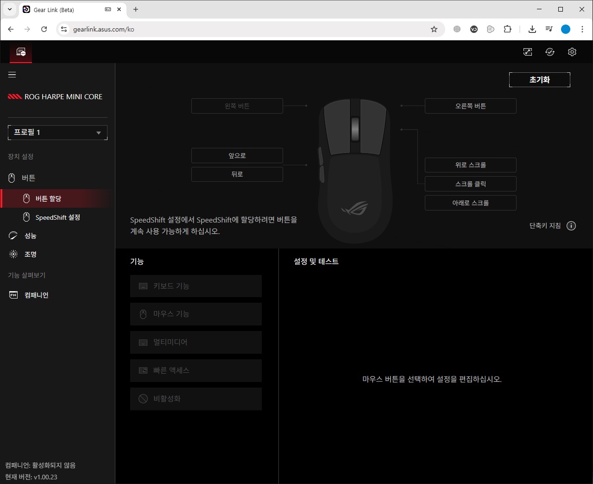
Task: Select the 스크롤 클릭 assignment
Action: pos(470,184)
